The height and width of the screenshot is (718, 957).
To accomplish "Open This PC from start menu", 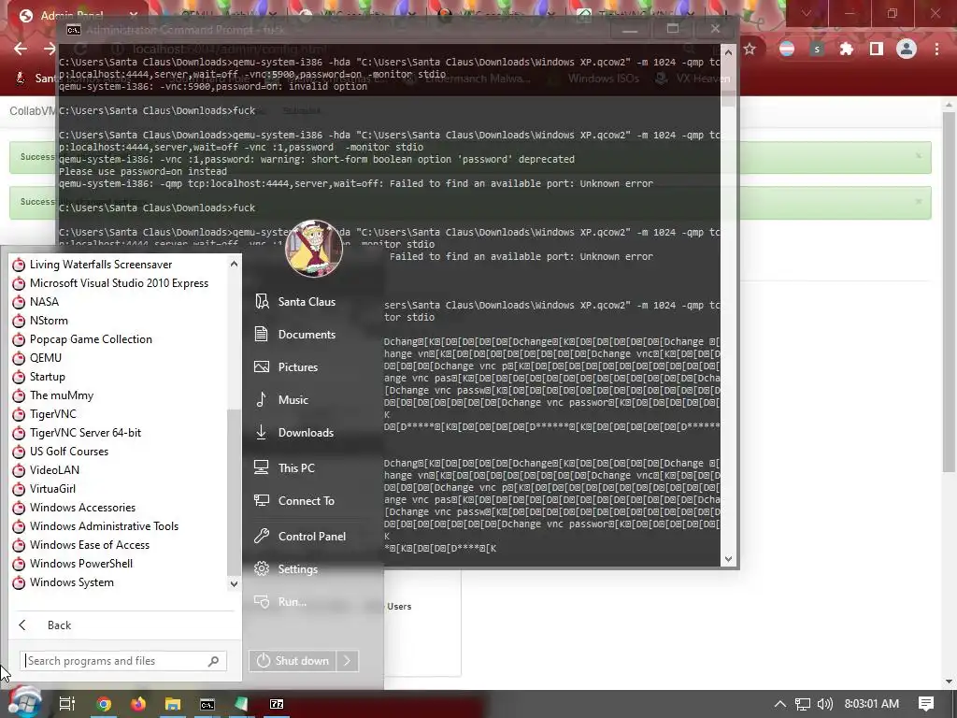I will click(x=285, y=468).
